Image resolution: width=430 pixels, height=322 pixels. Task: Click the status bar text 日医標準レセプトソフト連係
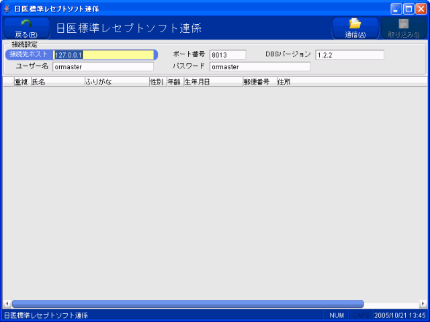(46, 315)
